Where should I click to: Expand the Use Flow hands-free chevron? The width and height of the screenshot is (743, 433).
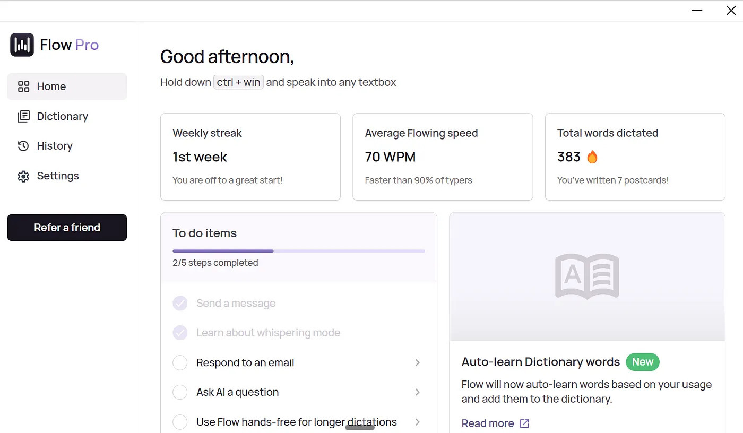418,422
